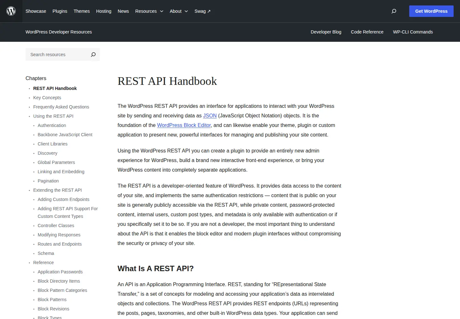Click the WordPress logo icon
This screenshot has width=460, height=319.
coord(11,11)
